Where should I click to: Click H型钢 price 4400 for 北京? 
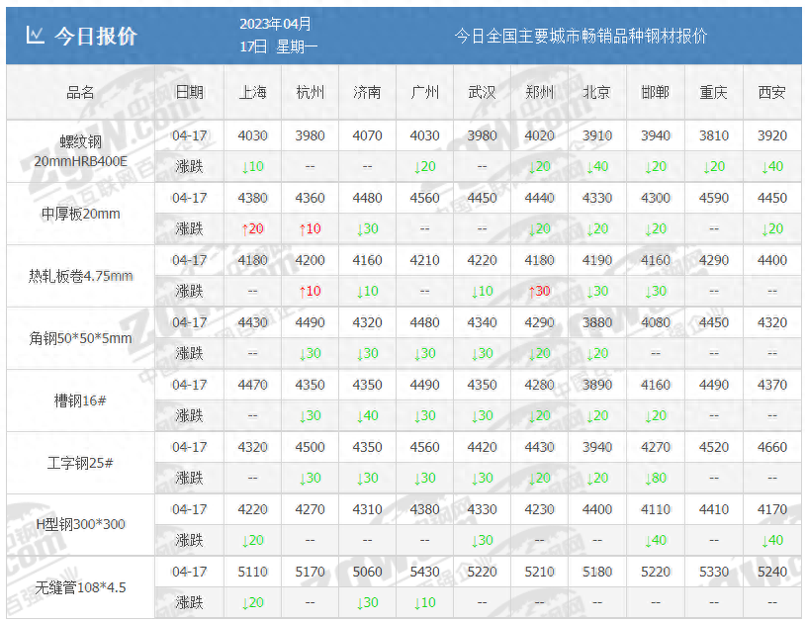[596, 509]
